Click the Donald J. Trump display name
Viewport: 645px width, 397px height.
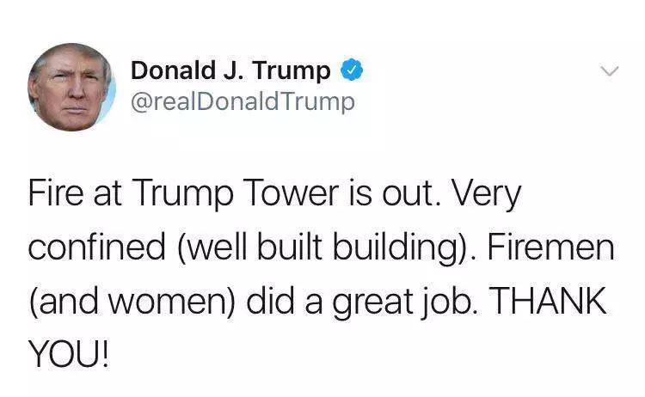click(x=230, y=70)
